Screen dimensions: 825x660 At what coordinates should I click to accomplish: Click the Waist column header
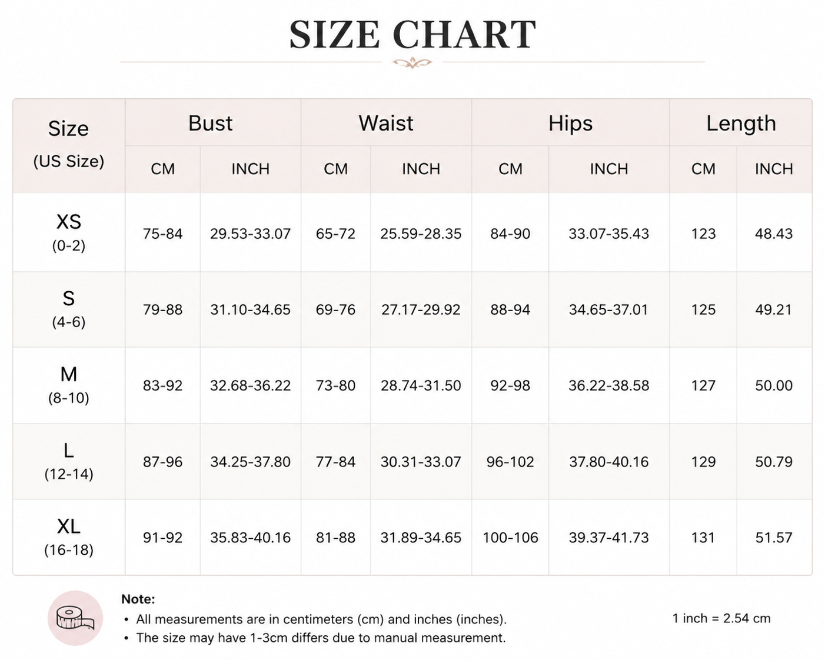pyautogui.click(x=386, y=123)
